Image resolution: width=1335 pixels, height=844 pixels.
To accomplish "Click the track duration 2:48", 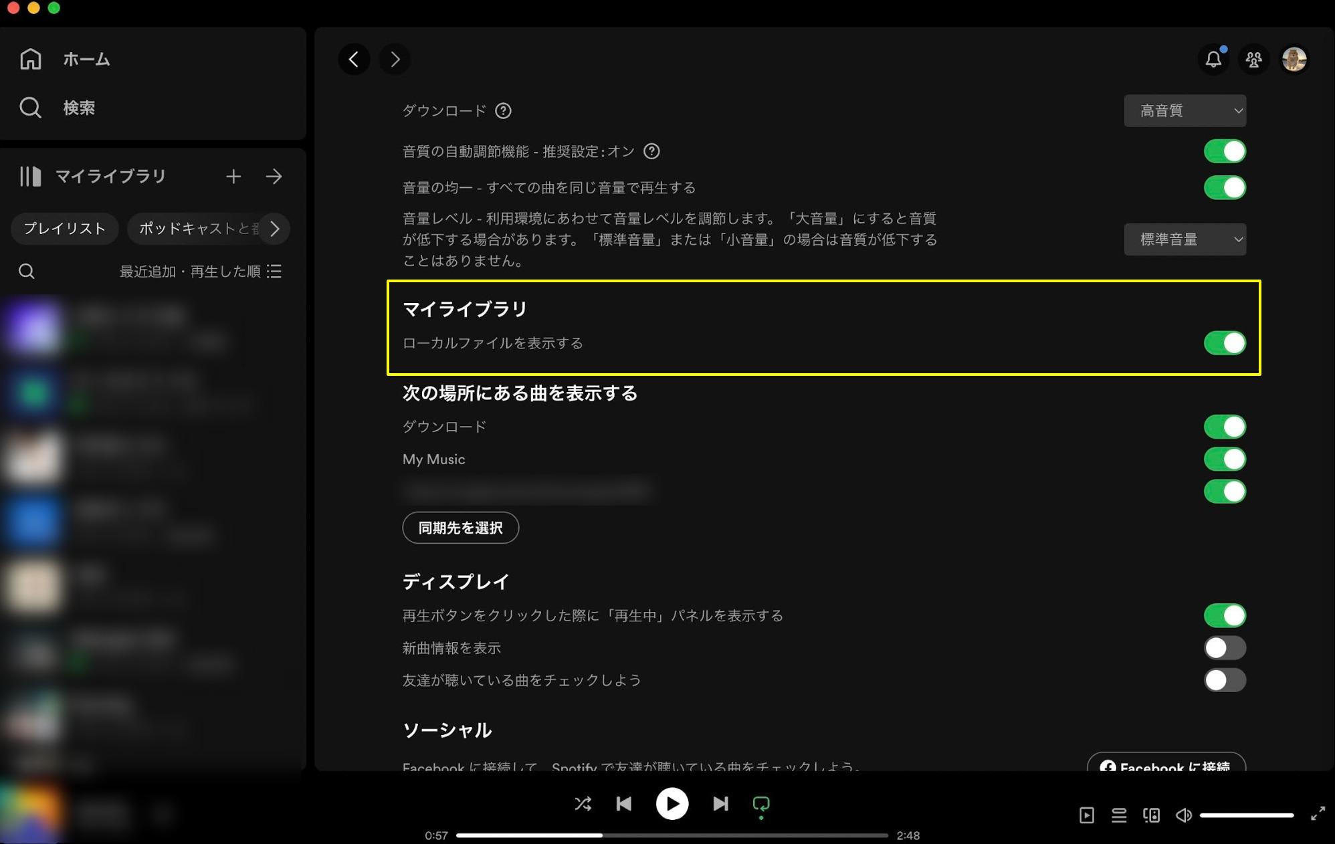I will [908, 835].
